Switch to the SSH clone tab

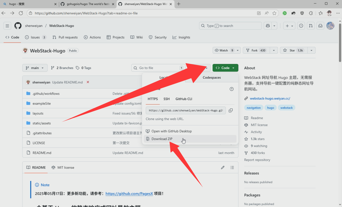click(166, 99)
